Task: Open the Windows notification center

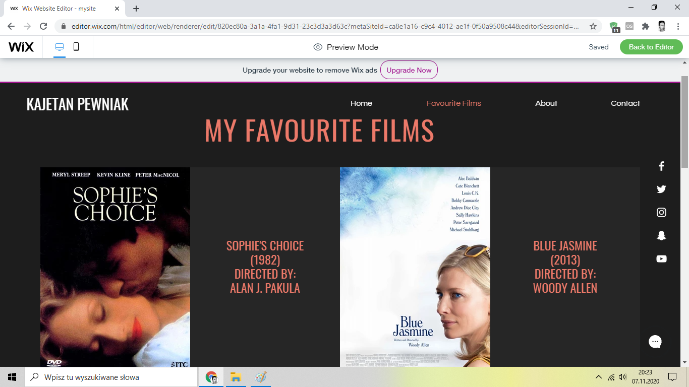Action: click(x=672, y=377)
